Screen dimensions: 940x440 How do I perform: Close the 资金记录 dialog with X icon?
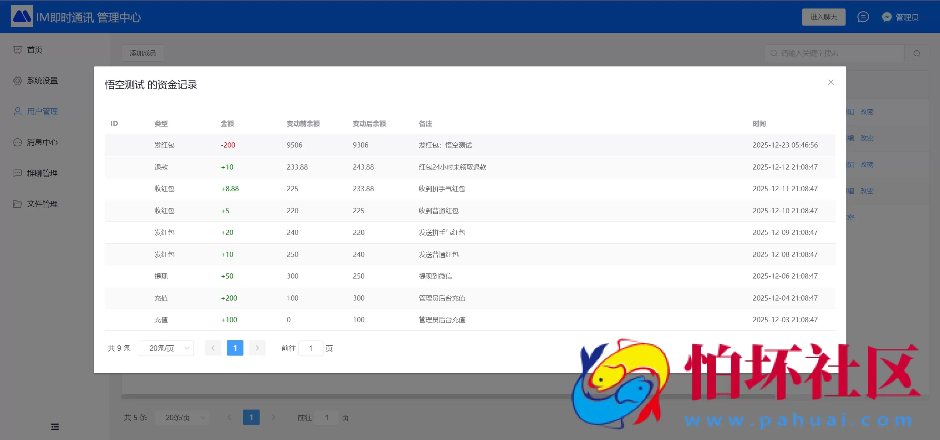[x=831, y=82]
